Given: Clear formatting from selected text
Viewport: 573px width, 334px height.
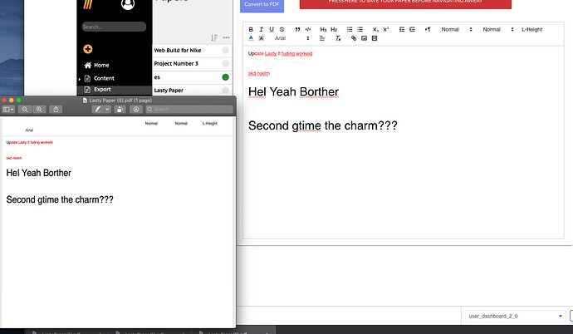Looking at the screenshot, I should (338, 38).
